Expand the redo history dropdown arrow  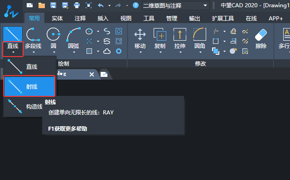[127, 6]
